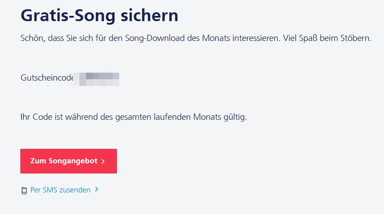Screen dimensions: 384x214
Task: Click the chevron arrow inside Zum Songangebot button
Action: 103,162
